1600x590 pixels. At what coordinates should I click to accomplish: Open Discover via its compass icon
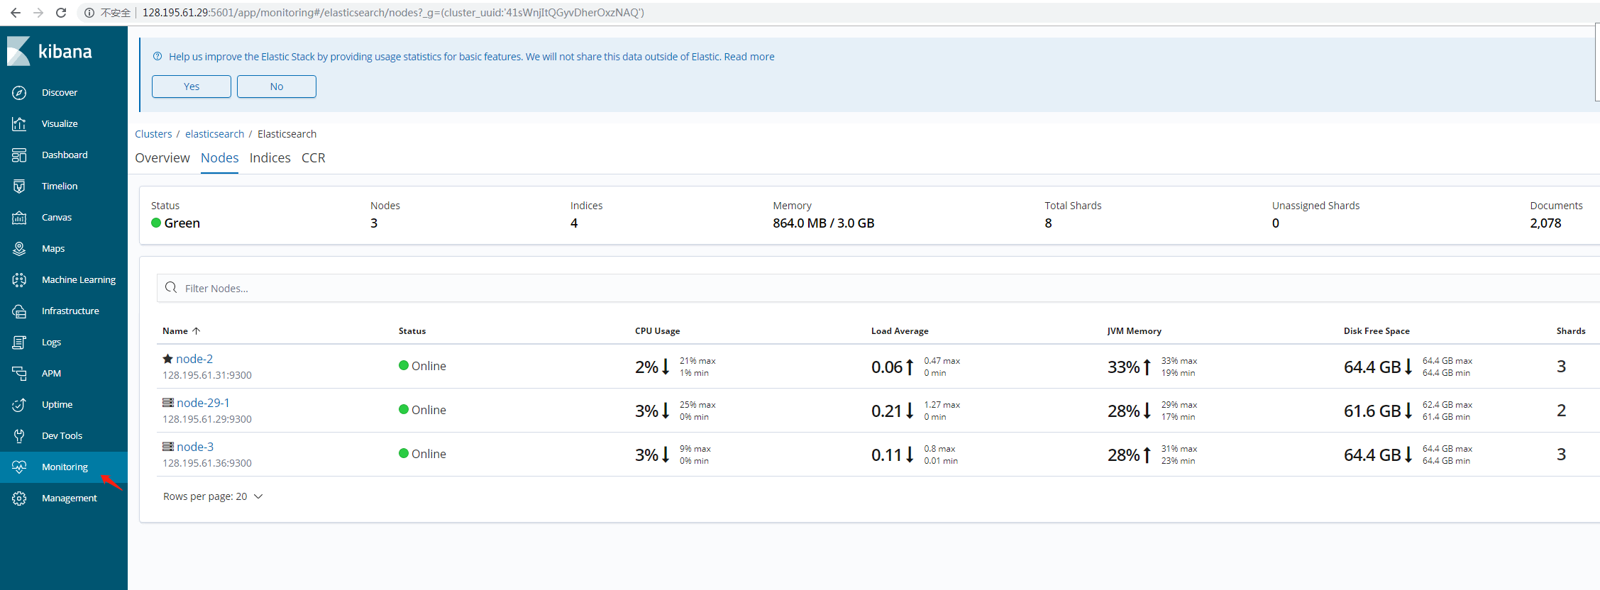[x=19, y=93]
